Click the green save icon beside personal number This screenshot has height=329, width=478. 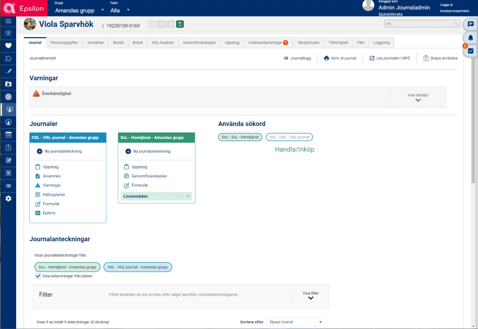click(x=180, y=24)
